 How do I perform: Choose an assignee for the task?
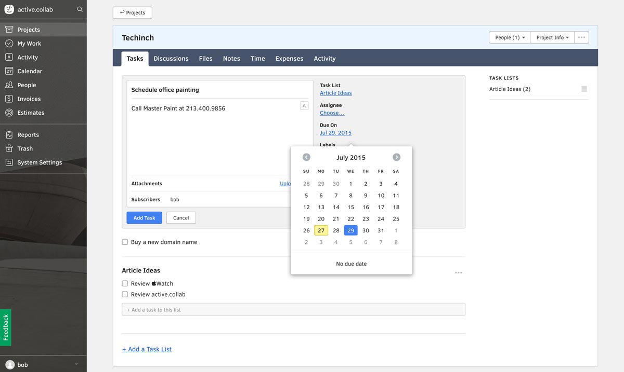click(332, 113)
